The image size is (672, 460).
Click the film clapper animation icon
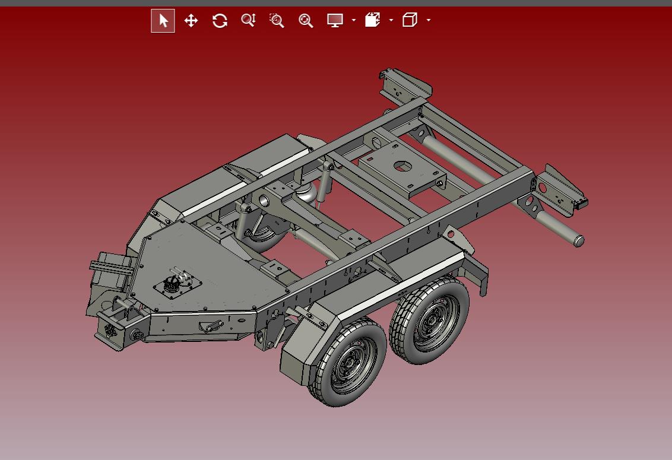[x=372, y=20]
